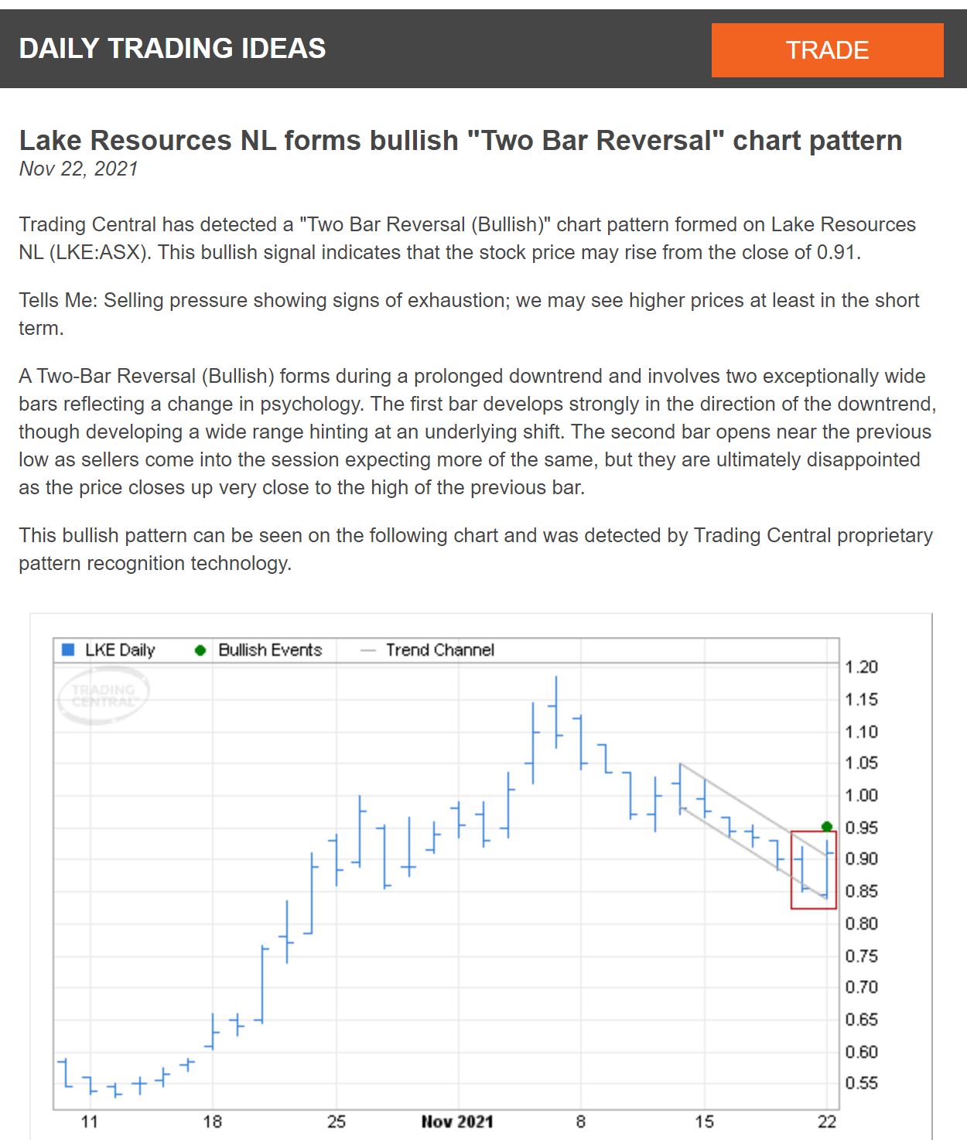This screenshot has width=967, height=1140.
Task: Click the 1.10 price axis label
Action: (862, 731)
